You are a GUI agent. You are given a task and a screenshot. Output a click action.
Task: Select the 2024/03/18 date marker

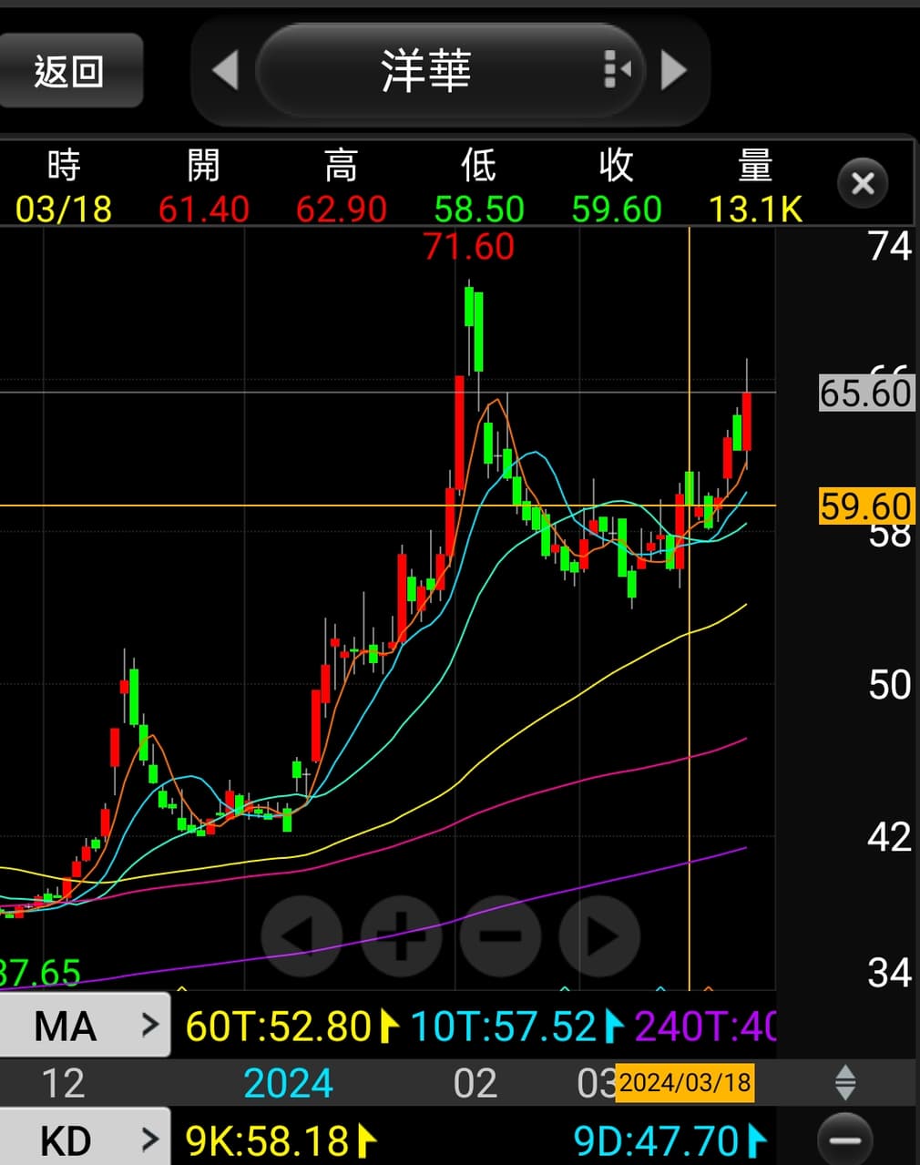[x=685, y=1082]
